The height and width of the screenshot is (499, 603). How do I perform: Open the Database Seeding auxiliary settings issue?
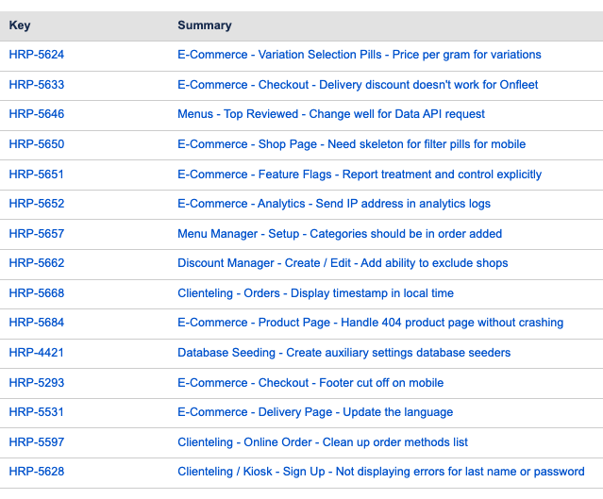click(343, 353)
